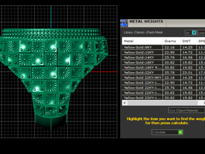Click the Use Object Materials button

[187, 110]
